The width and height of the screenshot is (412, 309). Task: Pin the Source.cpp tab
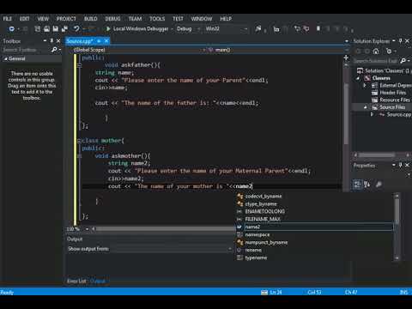pyautogui.click(x=99, y=41)
